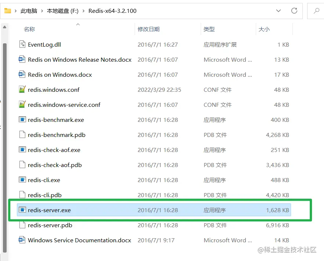Click the redis-check-aof.pdb file icon
Viewport: 324px width, 261px height.
click(22, 165)
